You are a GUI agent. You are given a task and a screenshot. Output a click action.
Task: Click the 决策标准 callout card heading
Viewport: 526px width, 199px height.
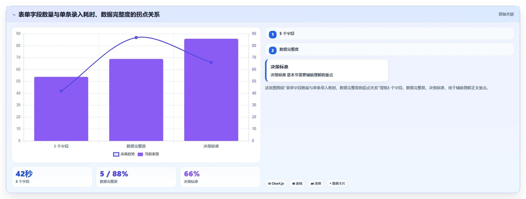(279, 67)
